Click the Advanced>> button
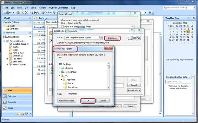Image resolution: width=198 pixels, height=123 pixels. click(134, 90)
